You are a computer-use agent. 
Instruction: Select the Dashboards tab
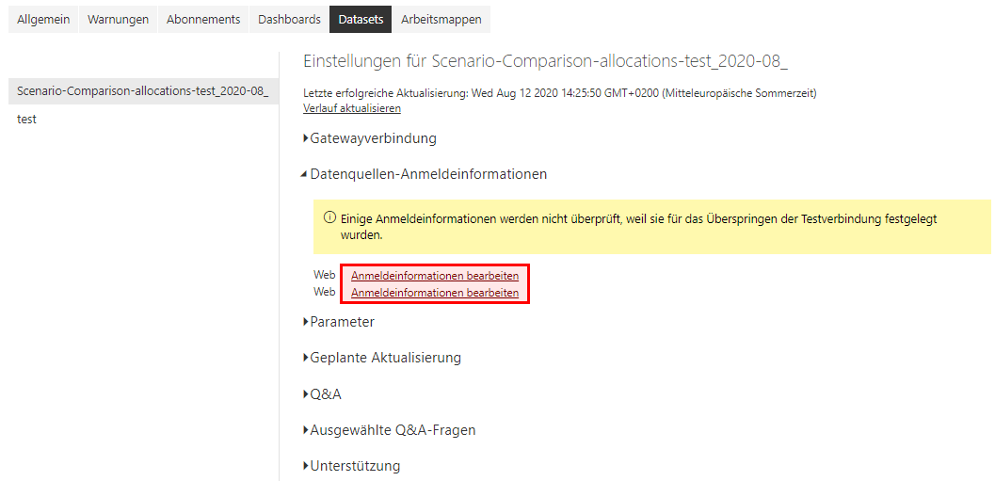(289, 19)
